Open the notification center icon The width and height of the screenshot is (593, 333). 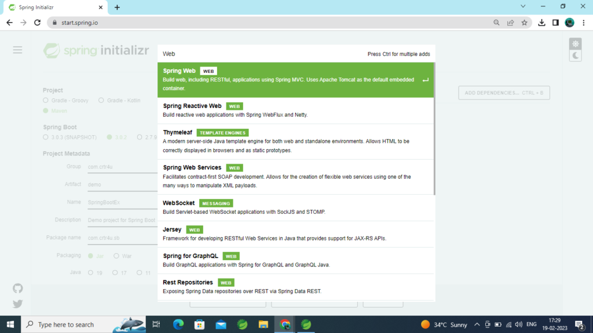(580, 324)
